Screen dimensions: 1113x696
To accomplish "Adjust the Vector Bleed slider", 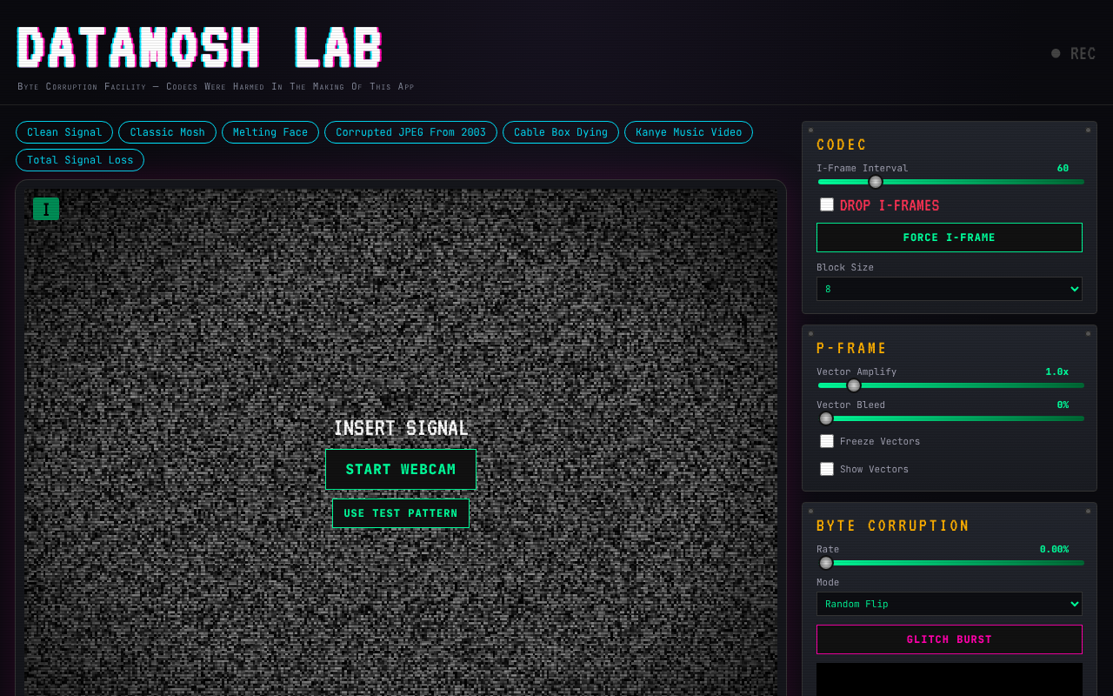I will tap(950, 418).
